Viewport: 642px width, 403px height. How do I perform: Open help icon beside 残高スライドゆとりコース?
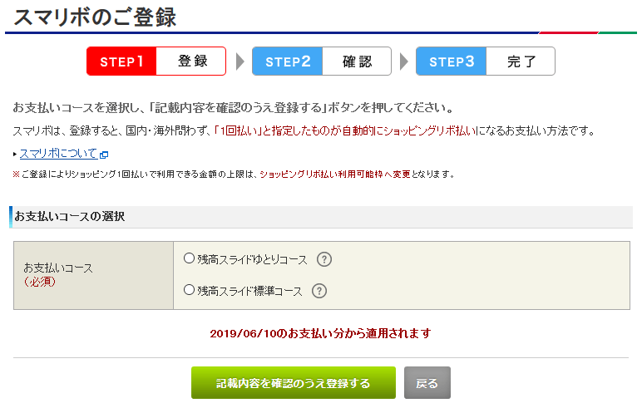click(324, 259)
